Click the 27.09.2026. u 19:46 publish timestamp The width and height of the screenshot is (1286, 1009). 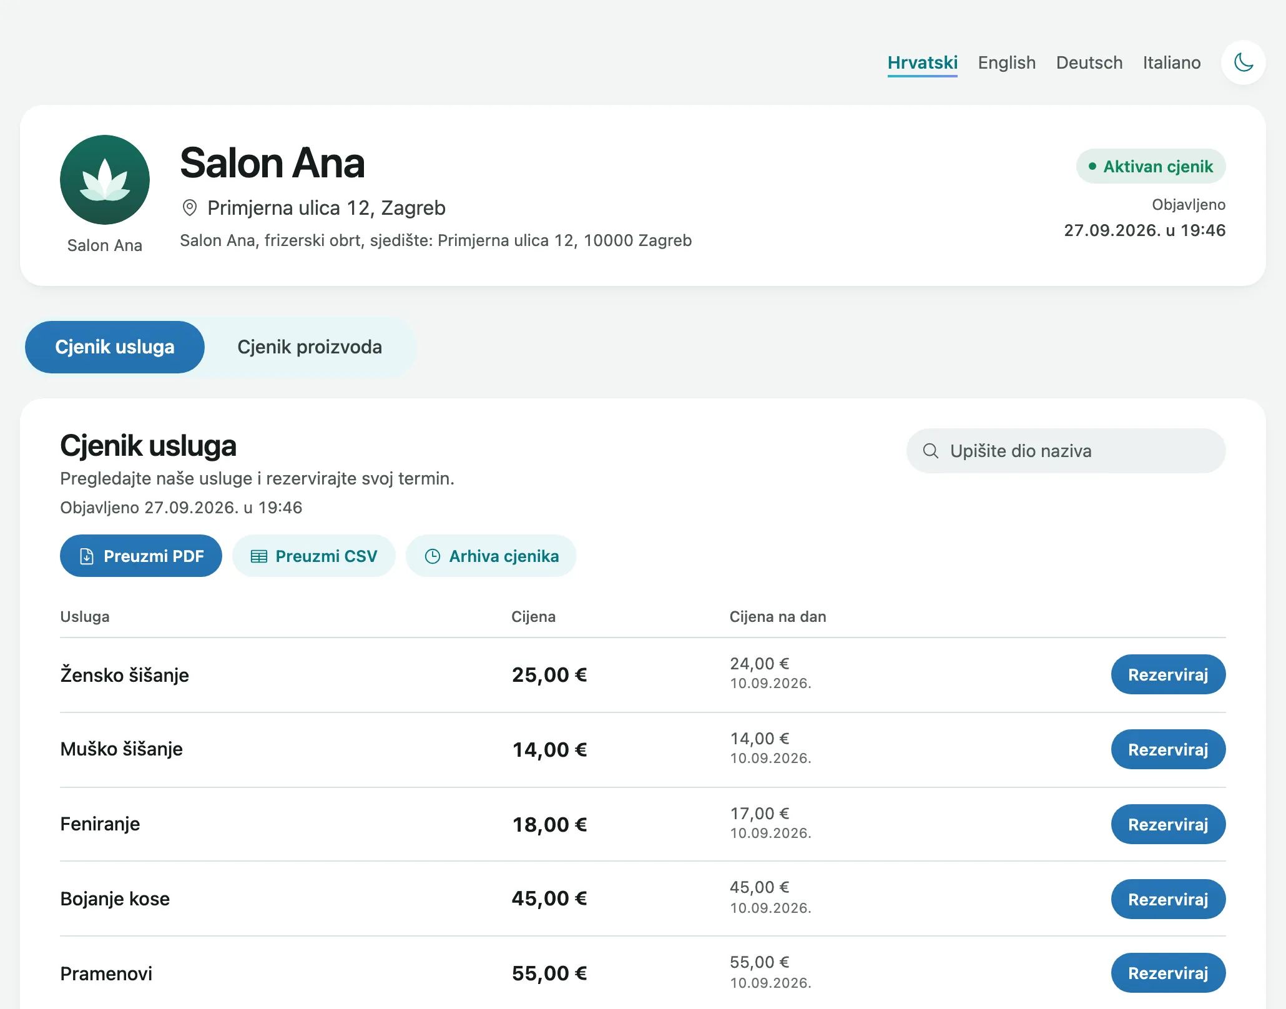[1145, 230]
